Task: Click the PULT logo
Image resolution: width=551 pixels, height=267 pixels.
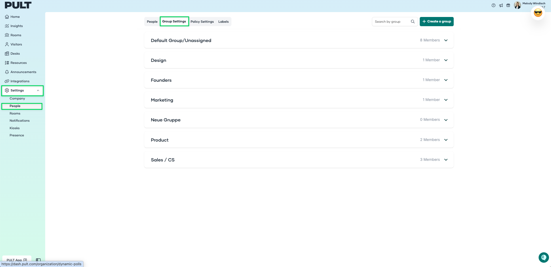Action: click(18, 5)
